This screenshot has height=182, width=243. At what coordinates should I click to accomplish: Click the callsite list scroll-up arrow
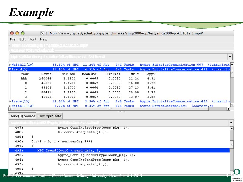click(x=232, y=64)
